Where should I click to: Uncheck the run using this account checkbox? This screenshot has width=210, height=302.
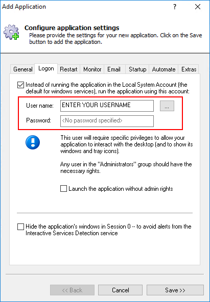pos(20,85)
